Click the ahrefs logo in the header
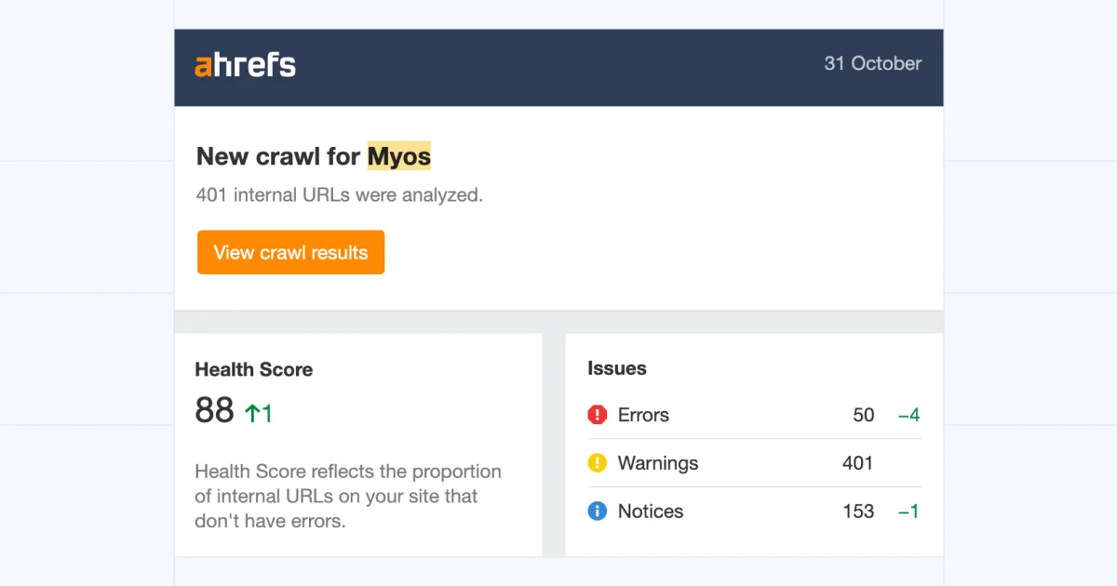 click(245, 65)
